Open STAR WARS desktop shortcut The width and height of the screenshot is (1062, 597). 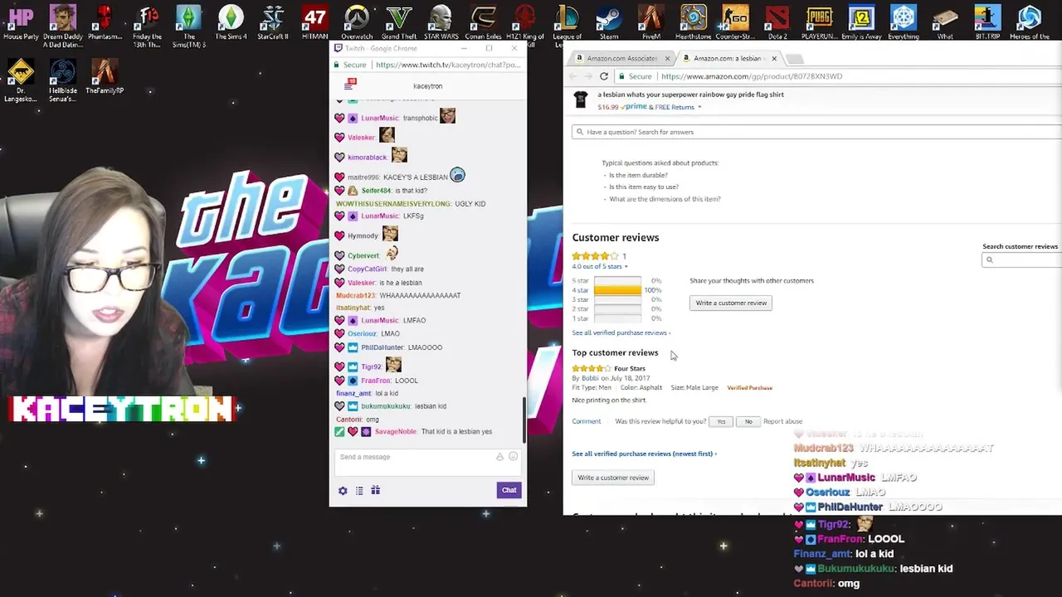click(x=441, y=22)
